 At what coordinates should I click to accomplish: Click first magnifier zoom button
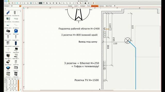tap(77, 3)
